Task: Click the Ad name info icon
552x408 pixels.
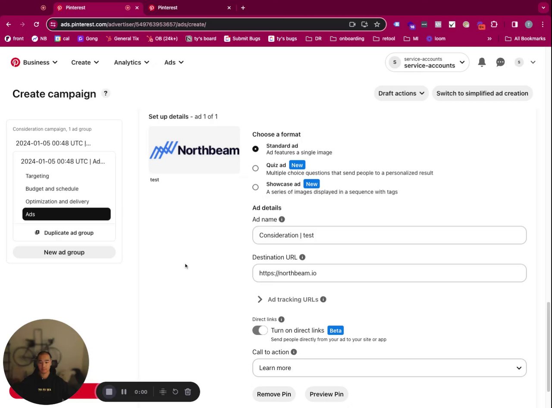Action: tap(282, 219)
